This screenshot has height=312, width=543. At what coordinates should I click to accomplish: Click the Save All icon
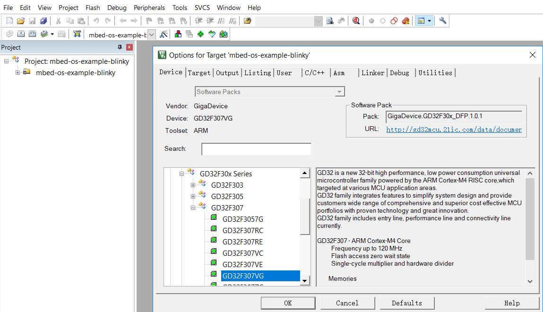43,21
